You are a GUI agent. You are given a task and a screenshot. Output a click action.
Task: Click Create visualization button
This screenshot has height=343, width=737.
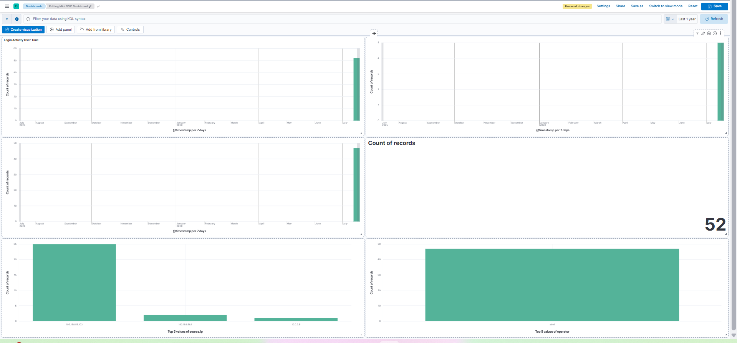(23, 30)
